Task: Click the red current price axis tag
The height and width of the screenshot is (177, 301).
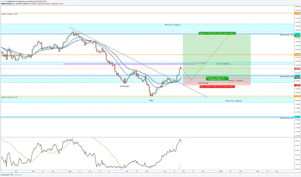Action: tap(297, 69)
